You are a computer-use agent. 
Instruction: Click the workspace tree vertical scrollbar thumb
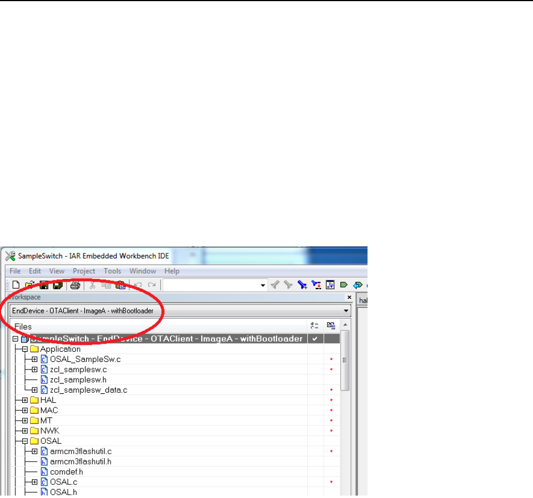[345, 360]
